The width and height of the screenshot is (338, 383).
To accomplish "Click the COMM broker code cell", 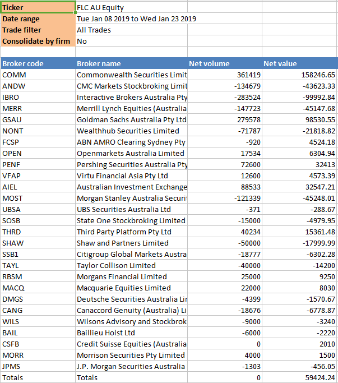I will tap(38, 75).
